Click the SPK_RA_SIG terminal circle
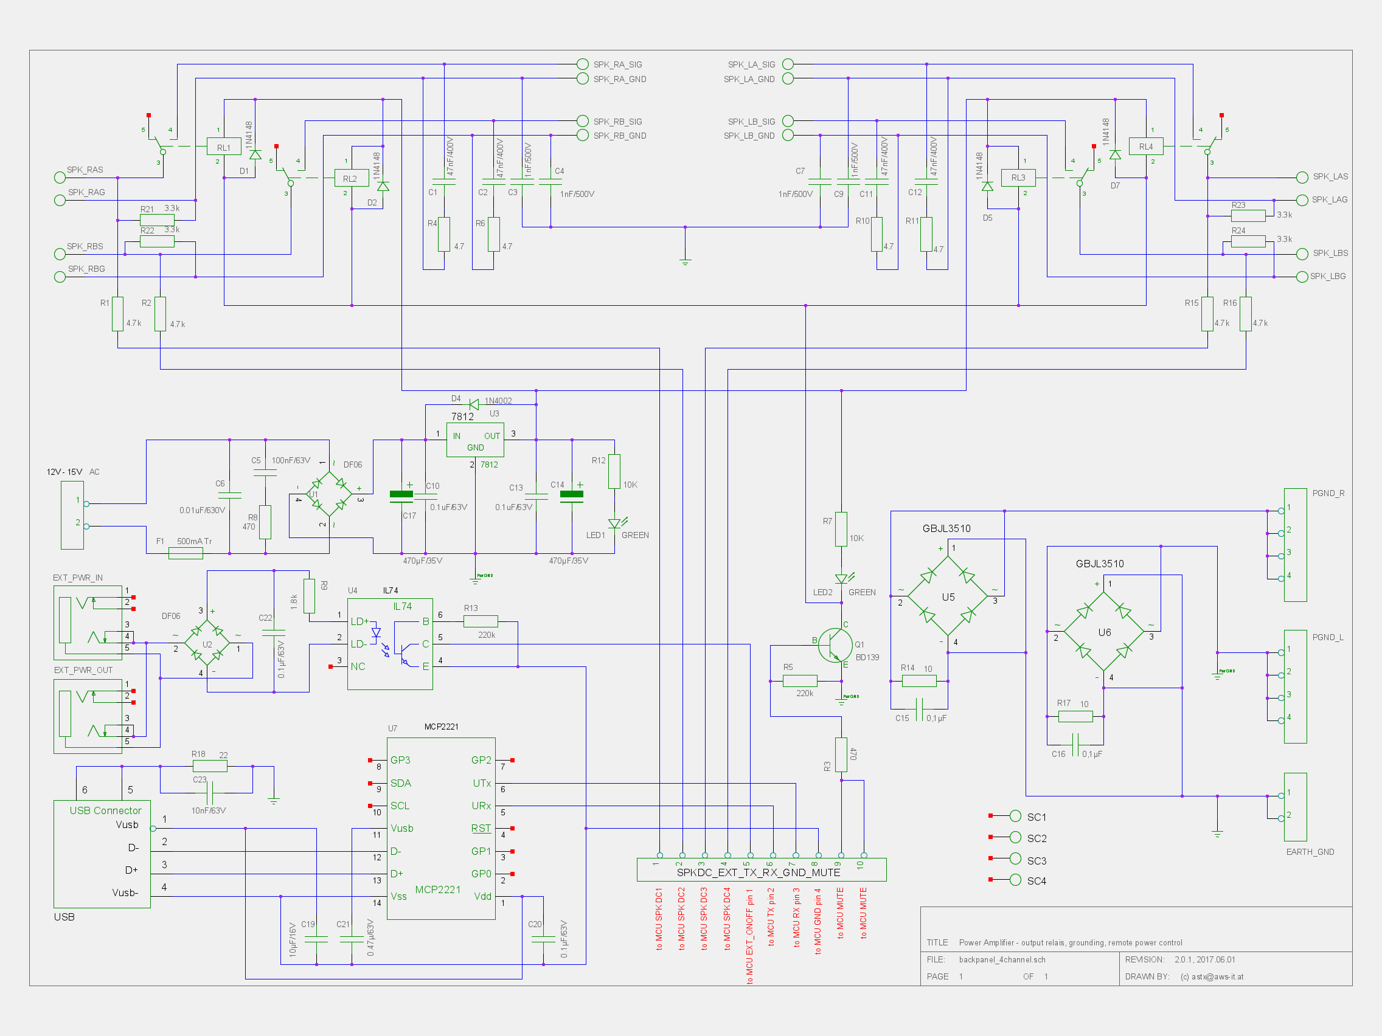This screenshot has height=1036, width=1382. pos(582,64)
